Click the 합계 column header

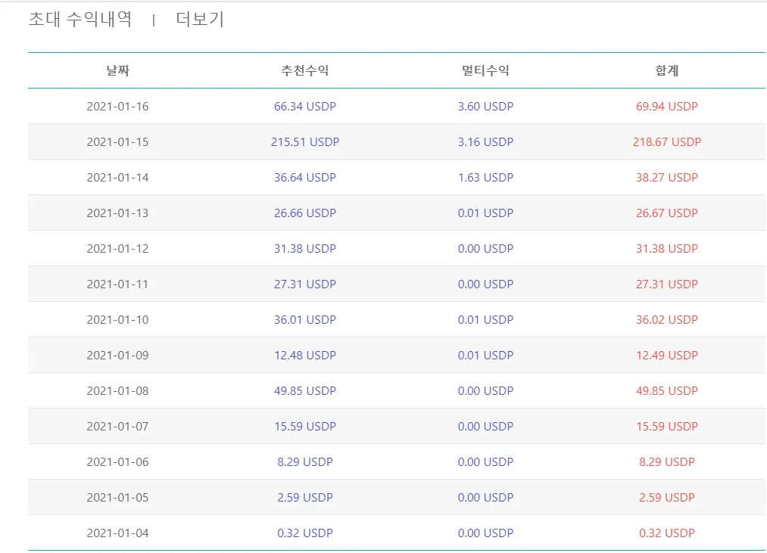(667, 70)
